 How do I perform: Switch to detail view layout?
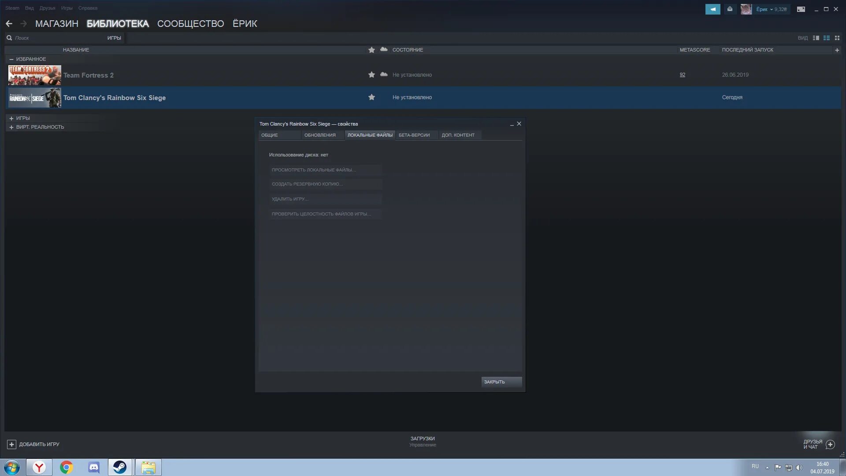pyautogui.click(x=816, y=38)
